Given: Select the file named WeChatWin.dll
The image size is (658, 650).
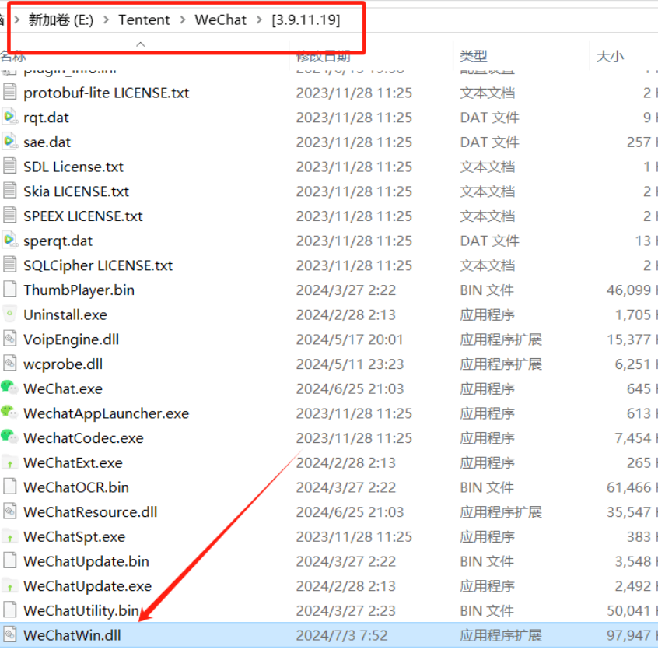Looking at the screenshot, I should pyautogui.click(x=72, y=635).
